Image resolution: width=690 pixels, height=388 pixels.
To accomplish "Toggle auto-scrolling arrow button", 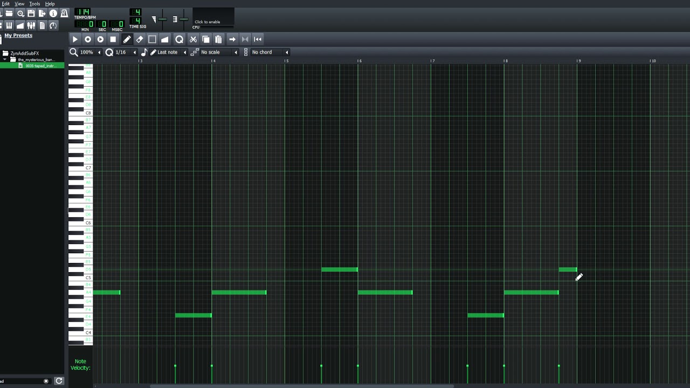I will [x=232, y=39].
